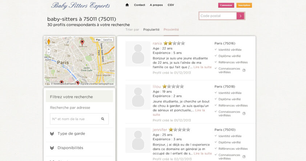Expand the Type de garde filter

pos(71,134)
